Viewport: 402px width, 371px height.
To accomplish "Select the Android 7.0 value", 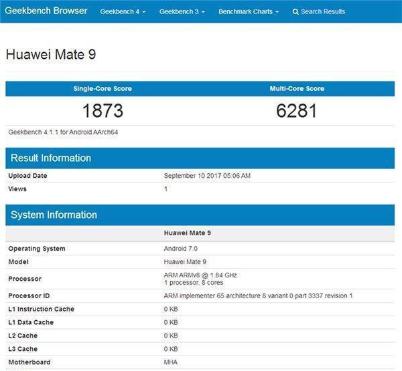I will pos(181,249).
